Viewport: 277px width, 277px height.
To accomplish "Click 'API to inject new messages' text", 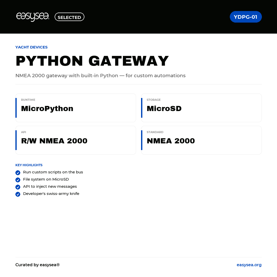I will point(50,186).
